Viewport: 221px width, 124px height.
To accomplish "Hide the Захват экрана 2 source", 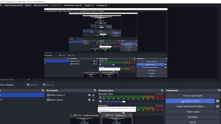I will [x=89, y=95].
